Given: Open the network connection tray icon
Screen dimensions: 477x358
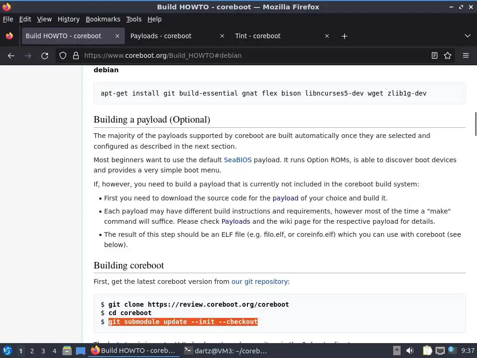Looking at the screenshot, I should click(x=440, y=351).
